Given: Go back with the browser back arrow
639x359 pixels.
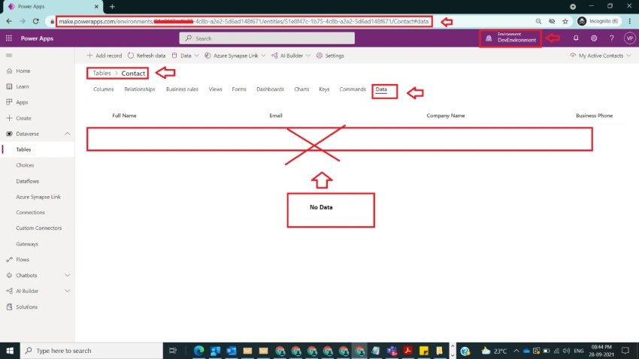Looking at the screenshot, I should pos(9,21).
